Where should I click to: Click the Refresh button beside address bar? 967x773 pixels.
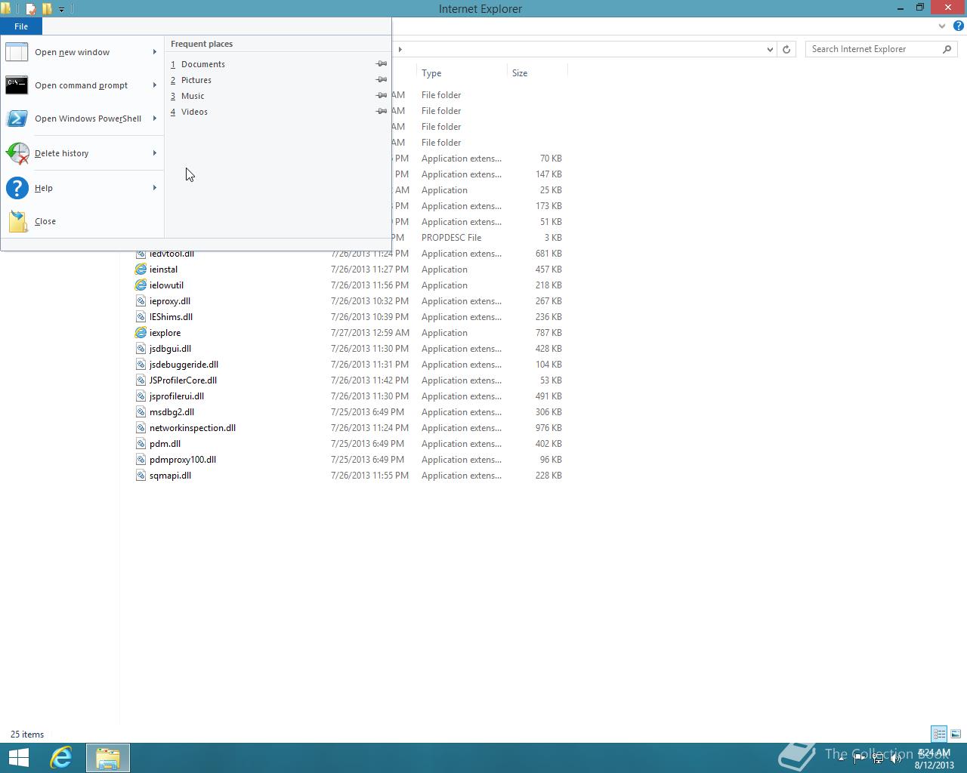tap(786, 49)
